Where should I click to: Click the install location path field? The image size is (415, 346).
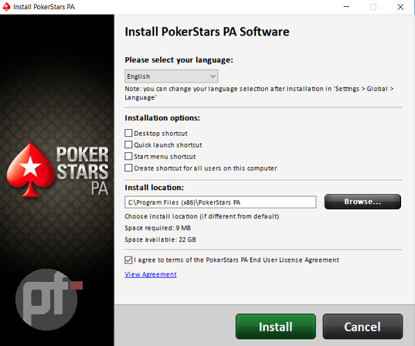click(x=220, y=202)
